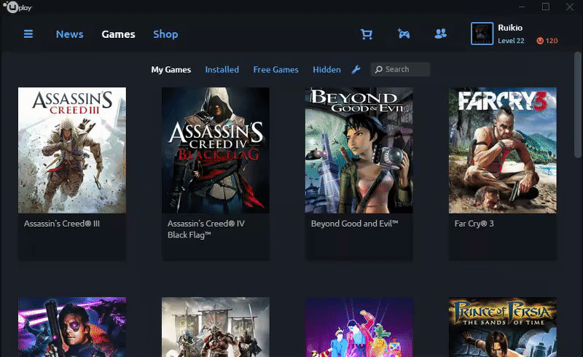Open Prince of Persia Sands of Time cover
This screenshot has width=583, height=357.
pos(503,327)
